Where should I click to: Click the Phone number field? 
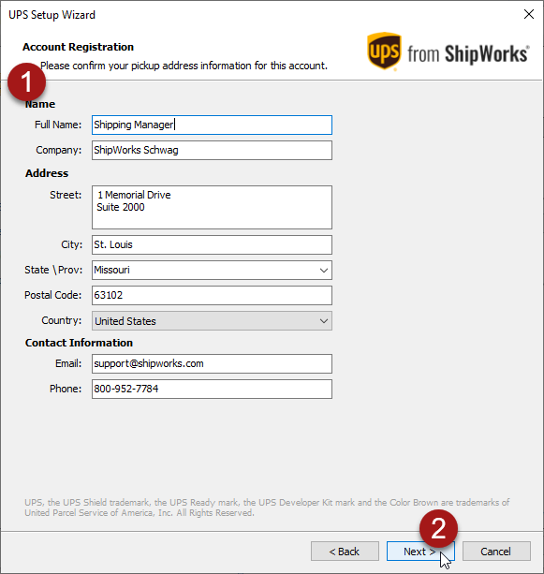(x=212, y=389)
